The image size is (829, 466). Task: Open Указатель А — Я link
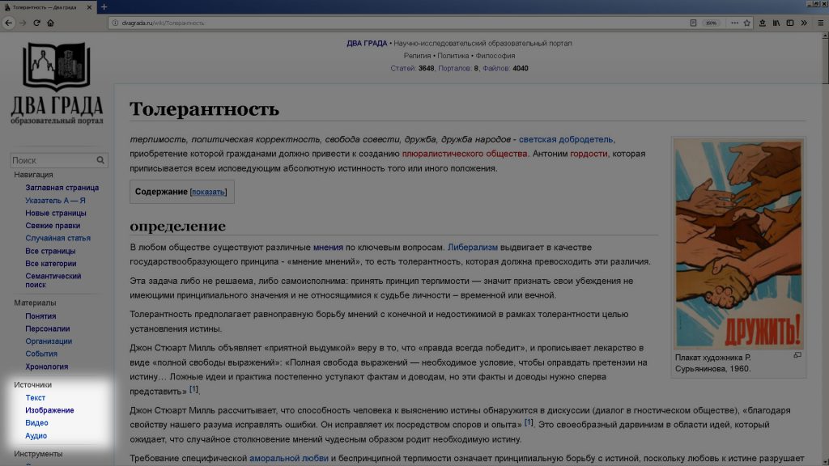55,201
